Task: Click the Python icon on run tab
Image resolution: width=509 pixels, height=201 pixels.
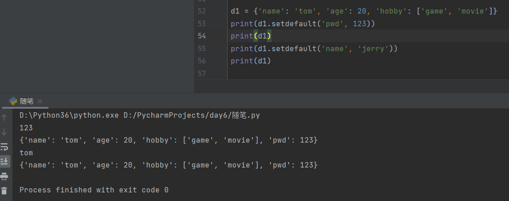Action: (13, 101)
